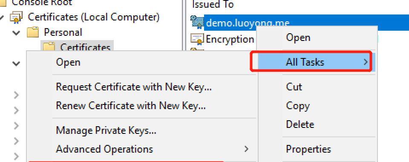Image resolution: width=409 pixels, height=162 pixels.
Task: Choose Renew Certificate with New Key
Action: click(131, 106)
